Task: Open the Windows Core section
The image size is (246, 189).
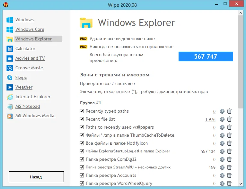Action: [x=30, y=29]
